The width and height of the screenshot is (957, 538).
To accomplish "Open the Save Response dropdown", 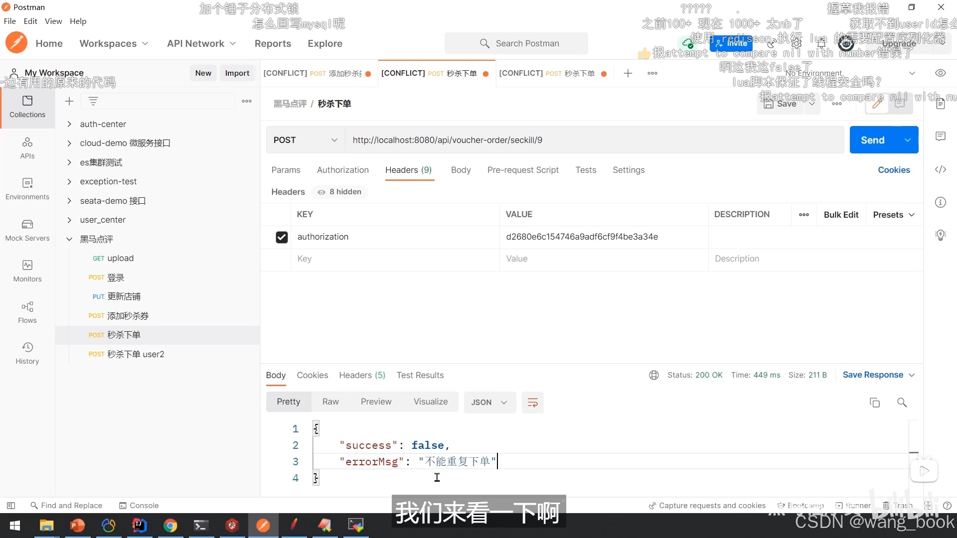I will (x=878, y=375).
